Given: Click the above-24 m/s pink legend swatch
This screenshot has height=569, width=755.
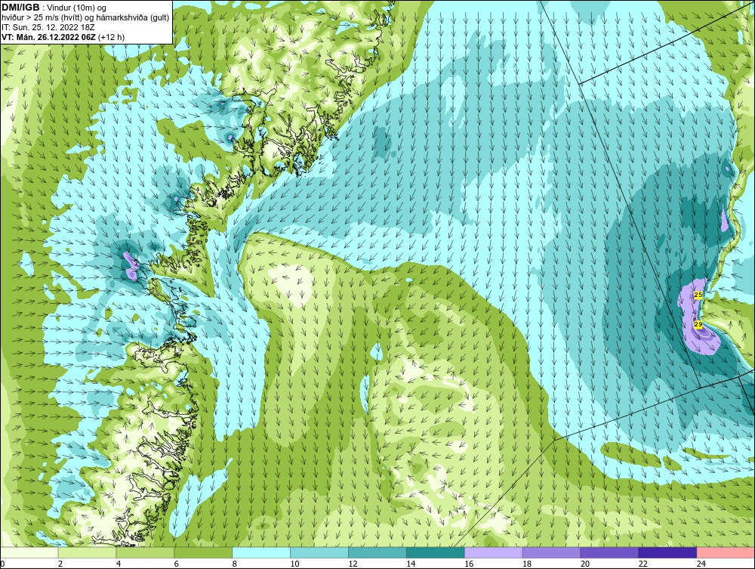Looking at the screenshot, I should (726, 552).
